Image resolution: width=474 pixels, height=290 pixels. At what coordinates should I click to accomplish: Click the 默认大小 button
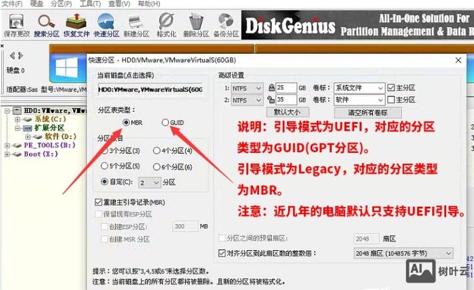click(288, 112)
